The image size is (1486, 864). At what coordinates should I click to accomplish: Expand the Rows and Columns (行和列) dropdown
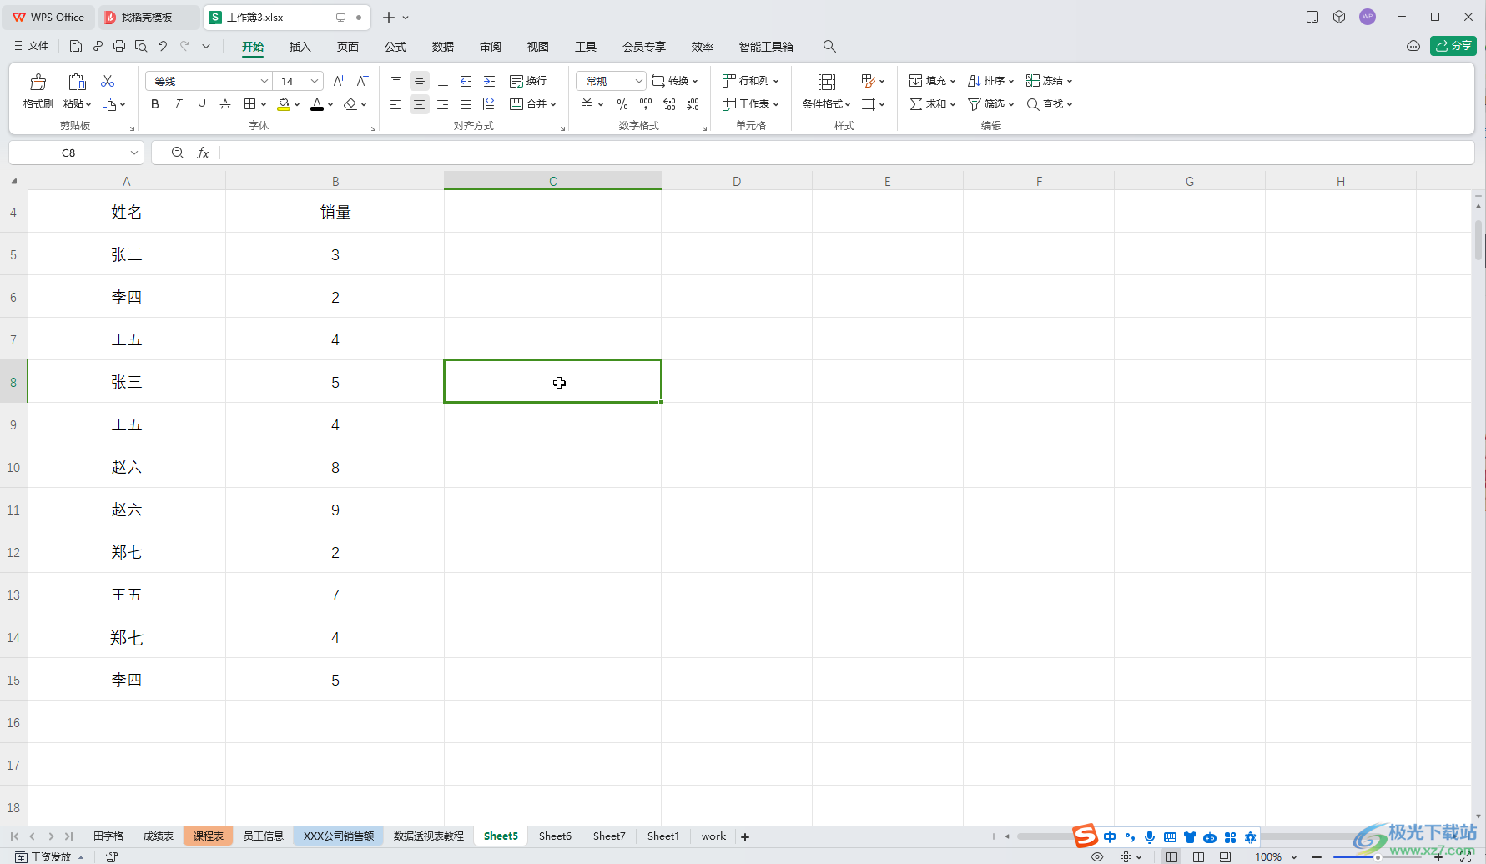click(x=776, y=81)
